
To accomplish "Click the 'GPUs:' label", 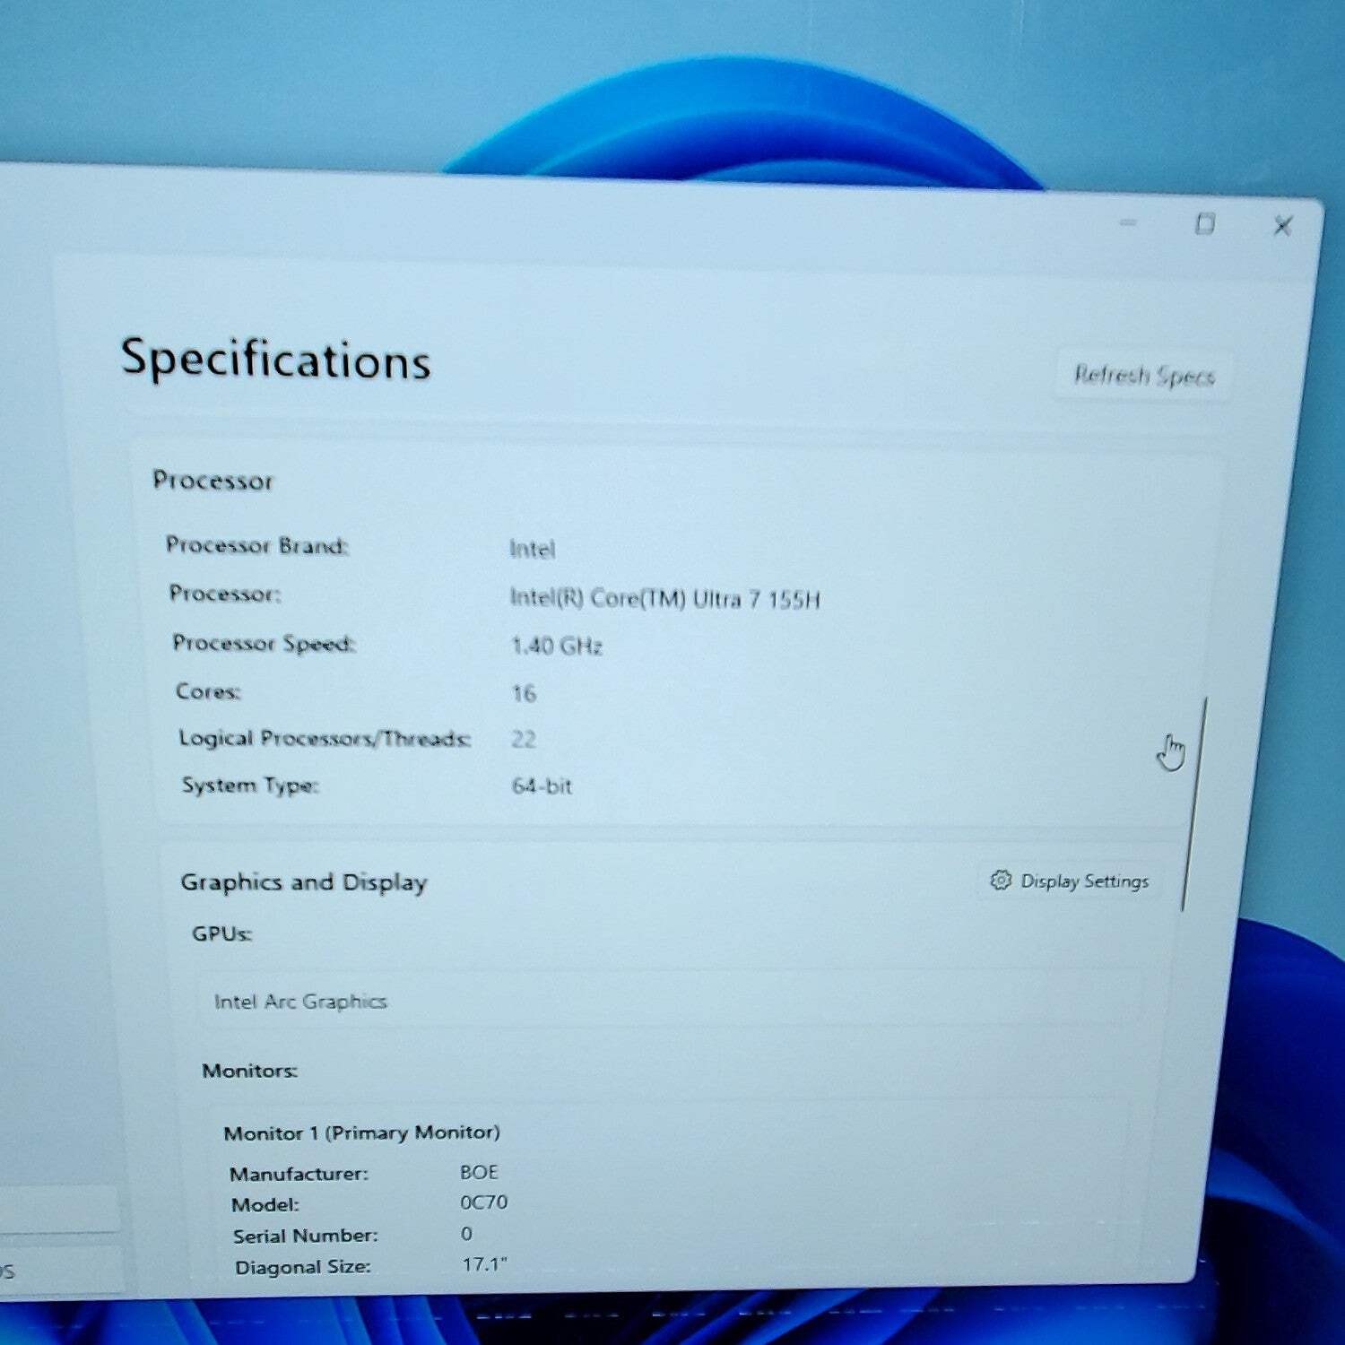I will click(221, 933).
